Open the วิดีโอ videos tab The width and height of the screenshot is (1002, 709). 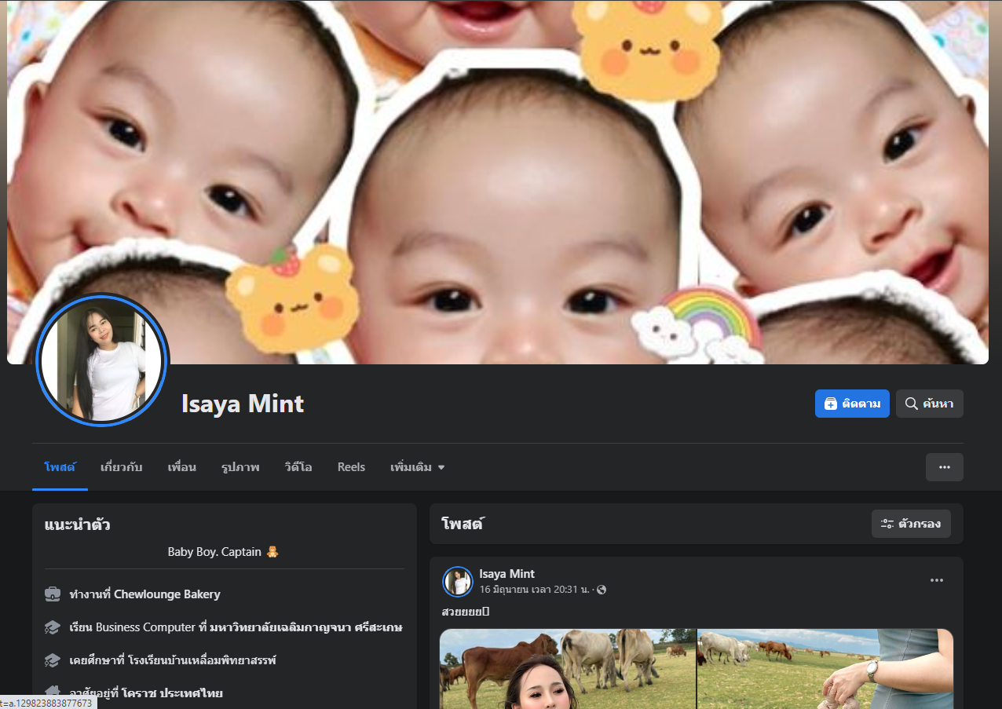(x=298, y=467)
